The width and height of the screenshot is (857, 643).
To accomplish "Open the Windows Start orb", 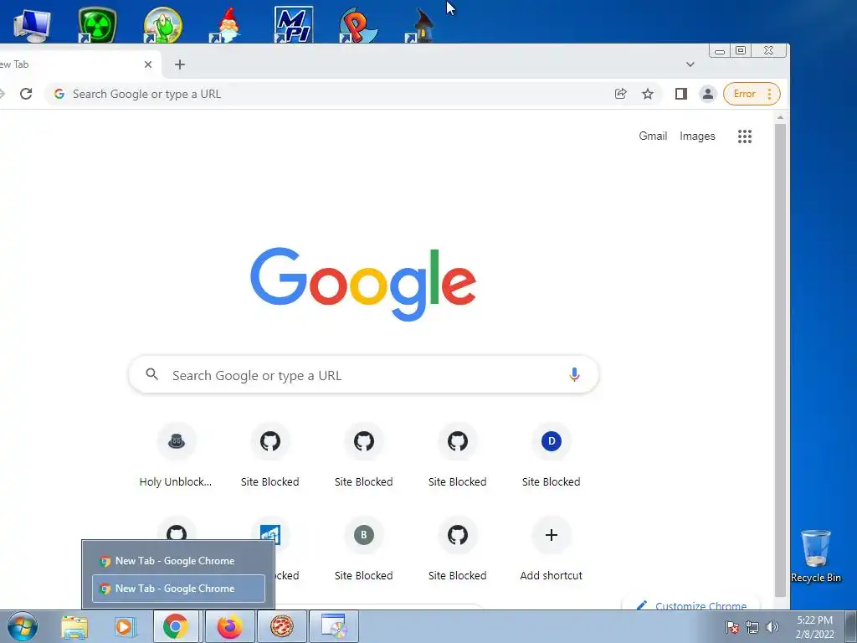I will (x=23, y=626).
